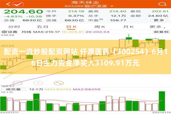This screenshot has width=171, height=114.
Task: Click the last green volume bar
Action: pos(162,101)
